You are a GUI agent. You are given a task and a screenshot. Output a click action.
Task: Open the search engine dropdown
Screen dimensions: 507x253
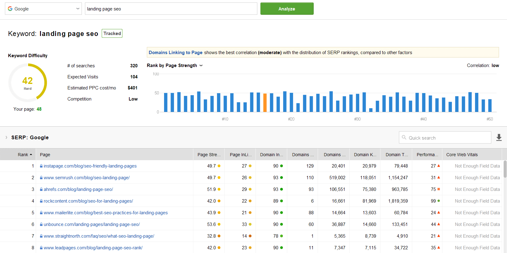pyautogui.click(x=43, y=9)
